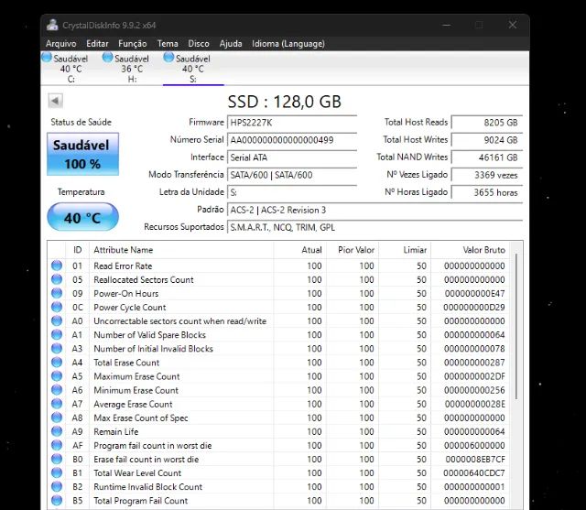Click status icon for Reallocated Sectors Count

[57, 279]
